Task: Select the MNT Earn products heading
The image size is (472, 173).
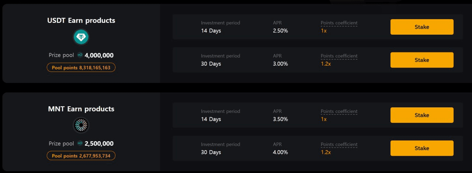Action: (x=81, y=109)
